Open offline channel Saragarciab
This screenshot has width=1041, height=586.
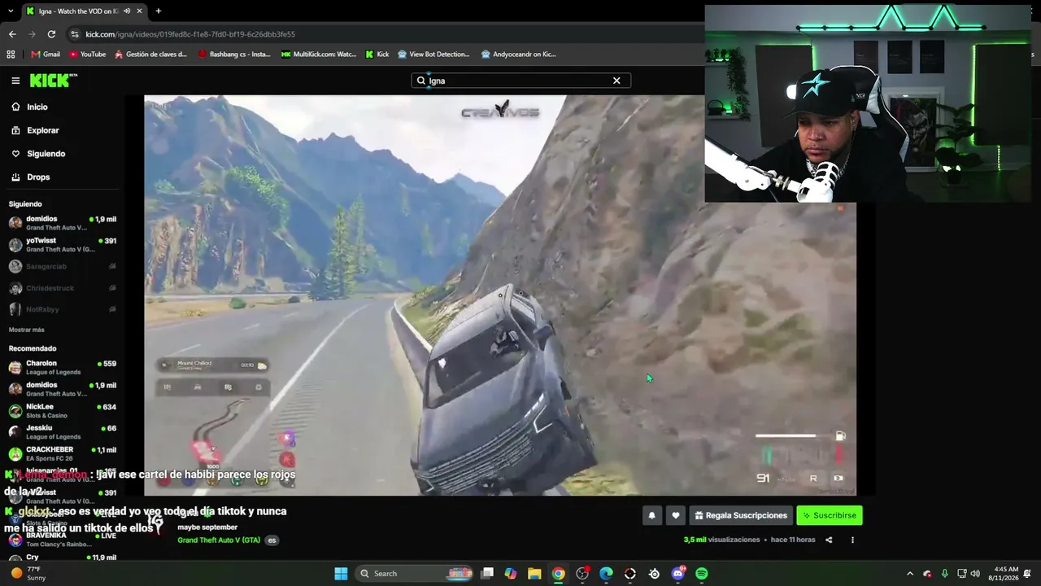coord(63,266)
